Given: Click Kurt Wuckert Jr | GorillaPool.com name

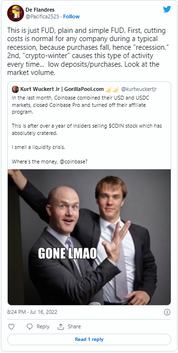Looking at the screenshot, I should tap(62, 89).
